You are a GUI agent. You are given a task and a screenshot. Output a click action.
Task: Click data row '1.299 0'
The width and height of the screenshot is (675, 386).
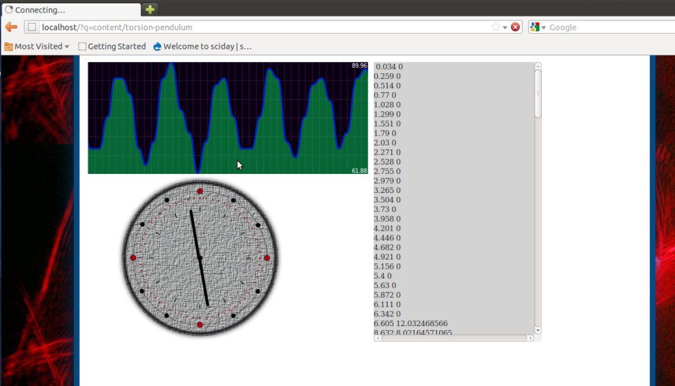pyautogui.click(x=387, y=114)
